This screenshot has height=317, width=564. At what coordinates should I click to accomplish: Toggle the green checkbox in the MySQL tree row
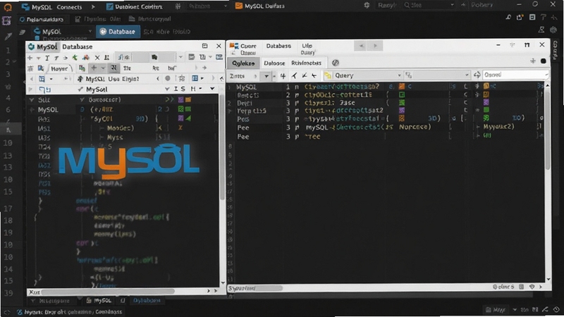coord(180,109)
